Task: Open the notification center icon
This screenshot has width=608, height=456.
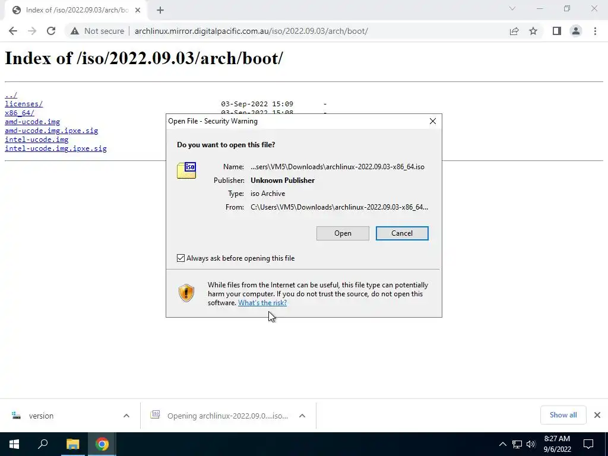Action: tap(588, 444)
